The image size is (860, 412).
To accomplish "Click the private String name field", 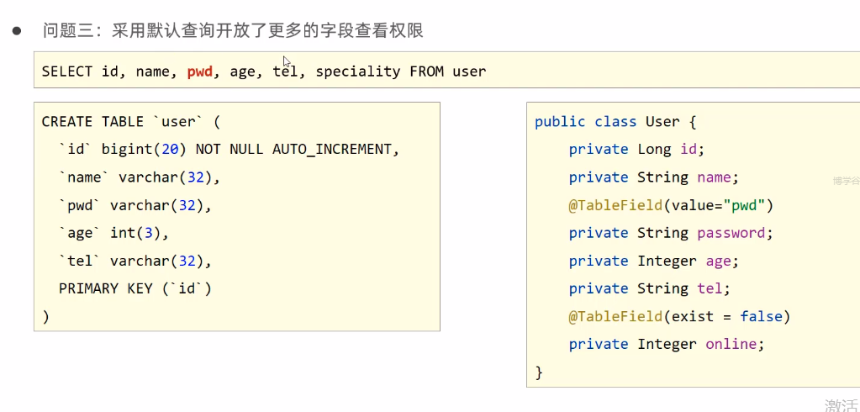I will 652,177.
